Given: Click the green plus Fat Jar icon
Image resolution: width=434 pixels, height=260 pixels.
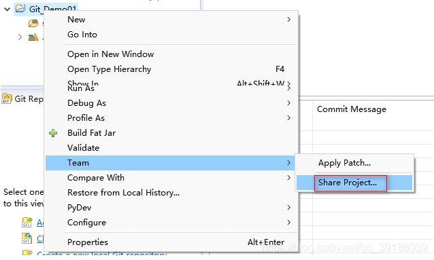Looking at the screenshot, I should click(x=53, y=133).
